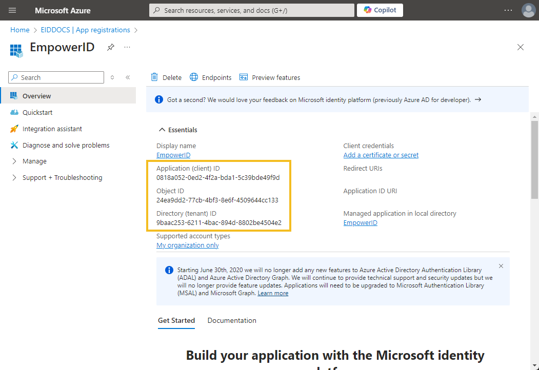Delete the app registration
This screenshot has height=370, width=539.
point(166,77)
